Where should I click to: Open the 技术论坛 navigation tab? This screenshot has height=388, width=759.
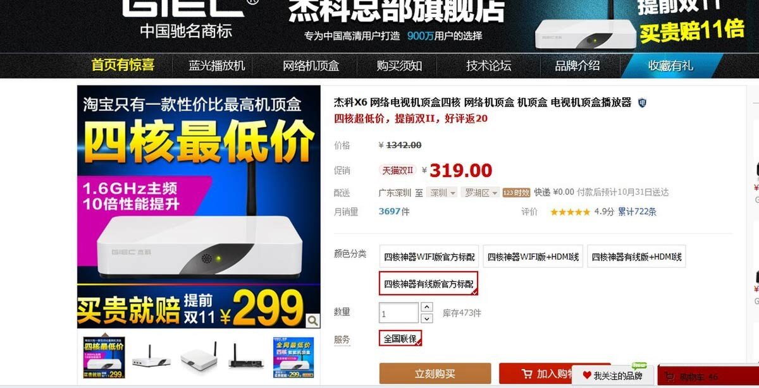489,66
